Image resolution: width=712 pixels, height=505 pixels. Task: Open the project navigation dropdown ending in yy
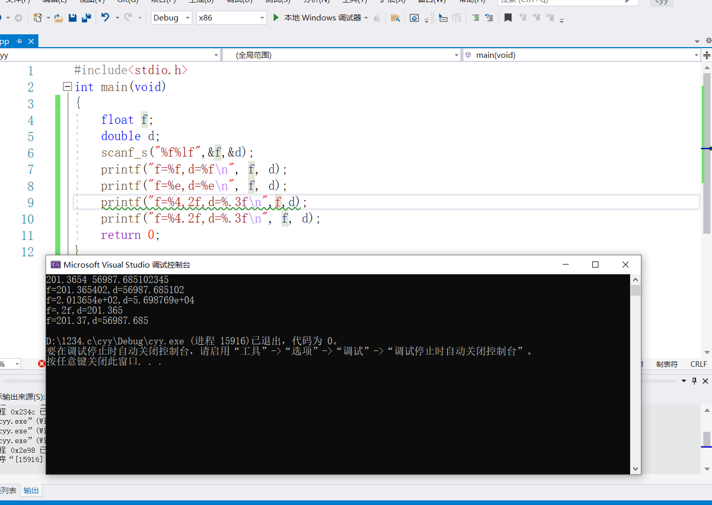click(x=110, y=55)
